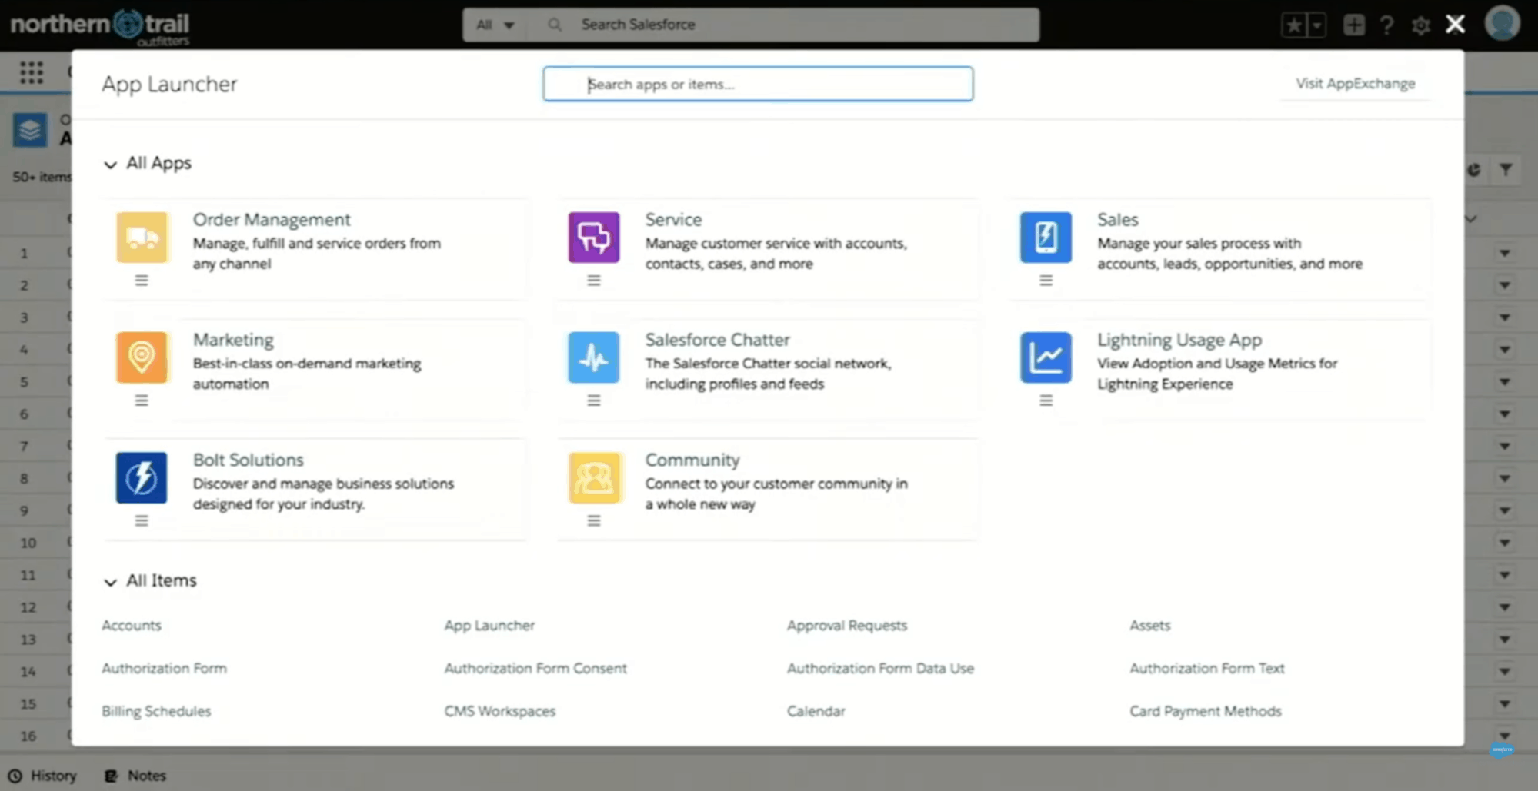The image size is (1538, 791).
Task: Click the Search Salesforce global field
Action: [785, 25]
